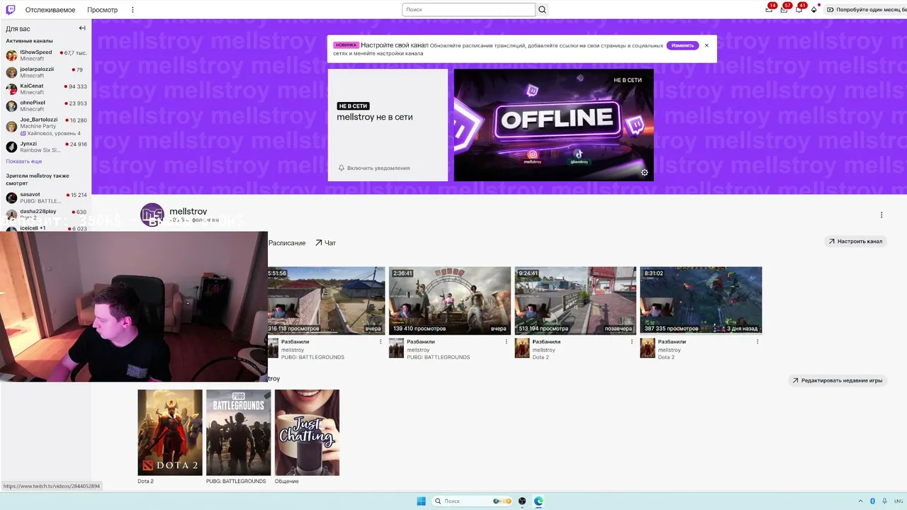Focus the Twitch search field
Viewport: 907px width, 510px height.
click(468, 10)
